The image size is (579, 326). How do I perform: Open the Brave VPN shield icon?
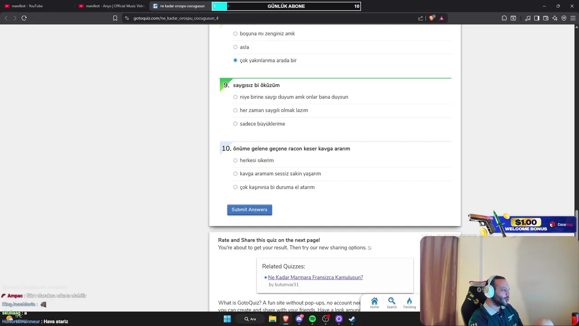564,18
